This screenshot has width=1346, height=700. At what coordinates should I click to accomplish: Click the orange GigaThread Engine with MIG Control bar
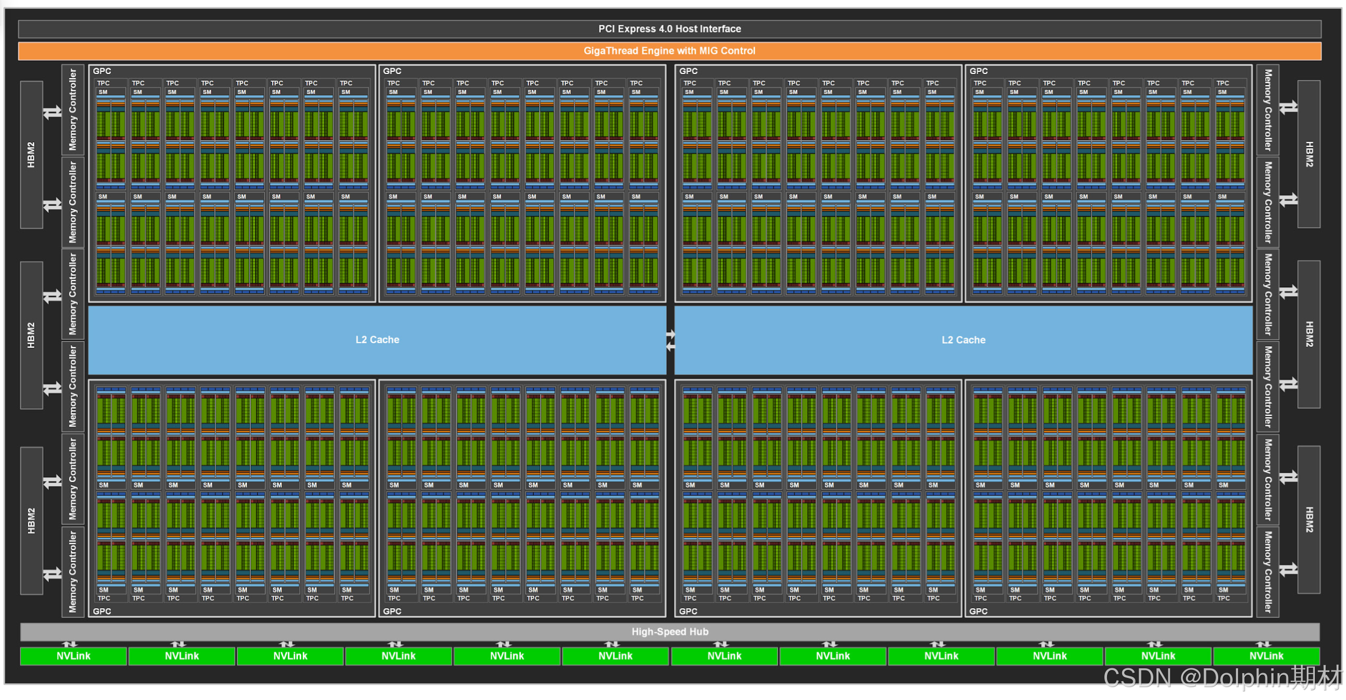(x=670, y=51)
